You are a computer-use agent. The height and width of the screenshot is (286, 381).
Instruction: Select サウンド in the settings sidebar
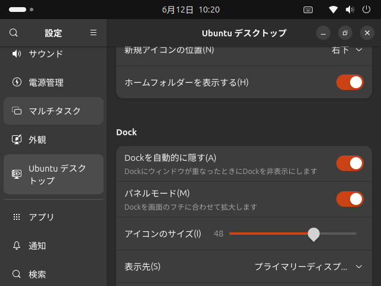[x=54, y=54]
